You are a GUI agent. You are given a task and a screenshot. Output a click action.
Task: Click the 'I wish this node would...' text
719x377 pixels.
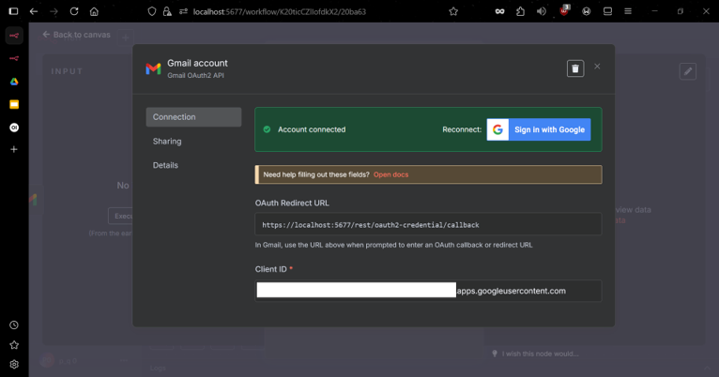tap(540, 354)
